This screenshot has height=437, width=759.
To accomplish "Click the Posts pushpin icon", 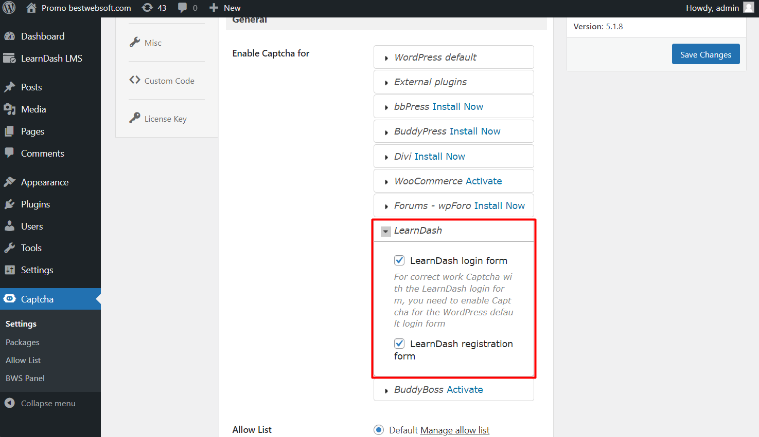I will (9, 87).
